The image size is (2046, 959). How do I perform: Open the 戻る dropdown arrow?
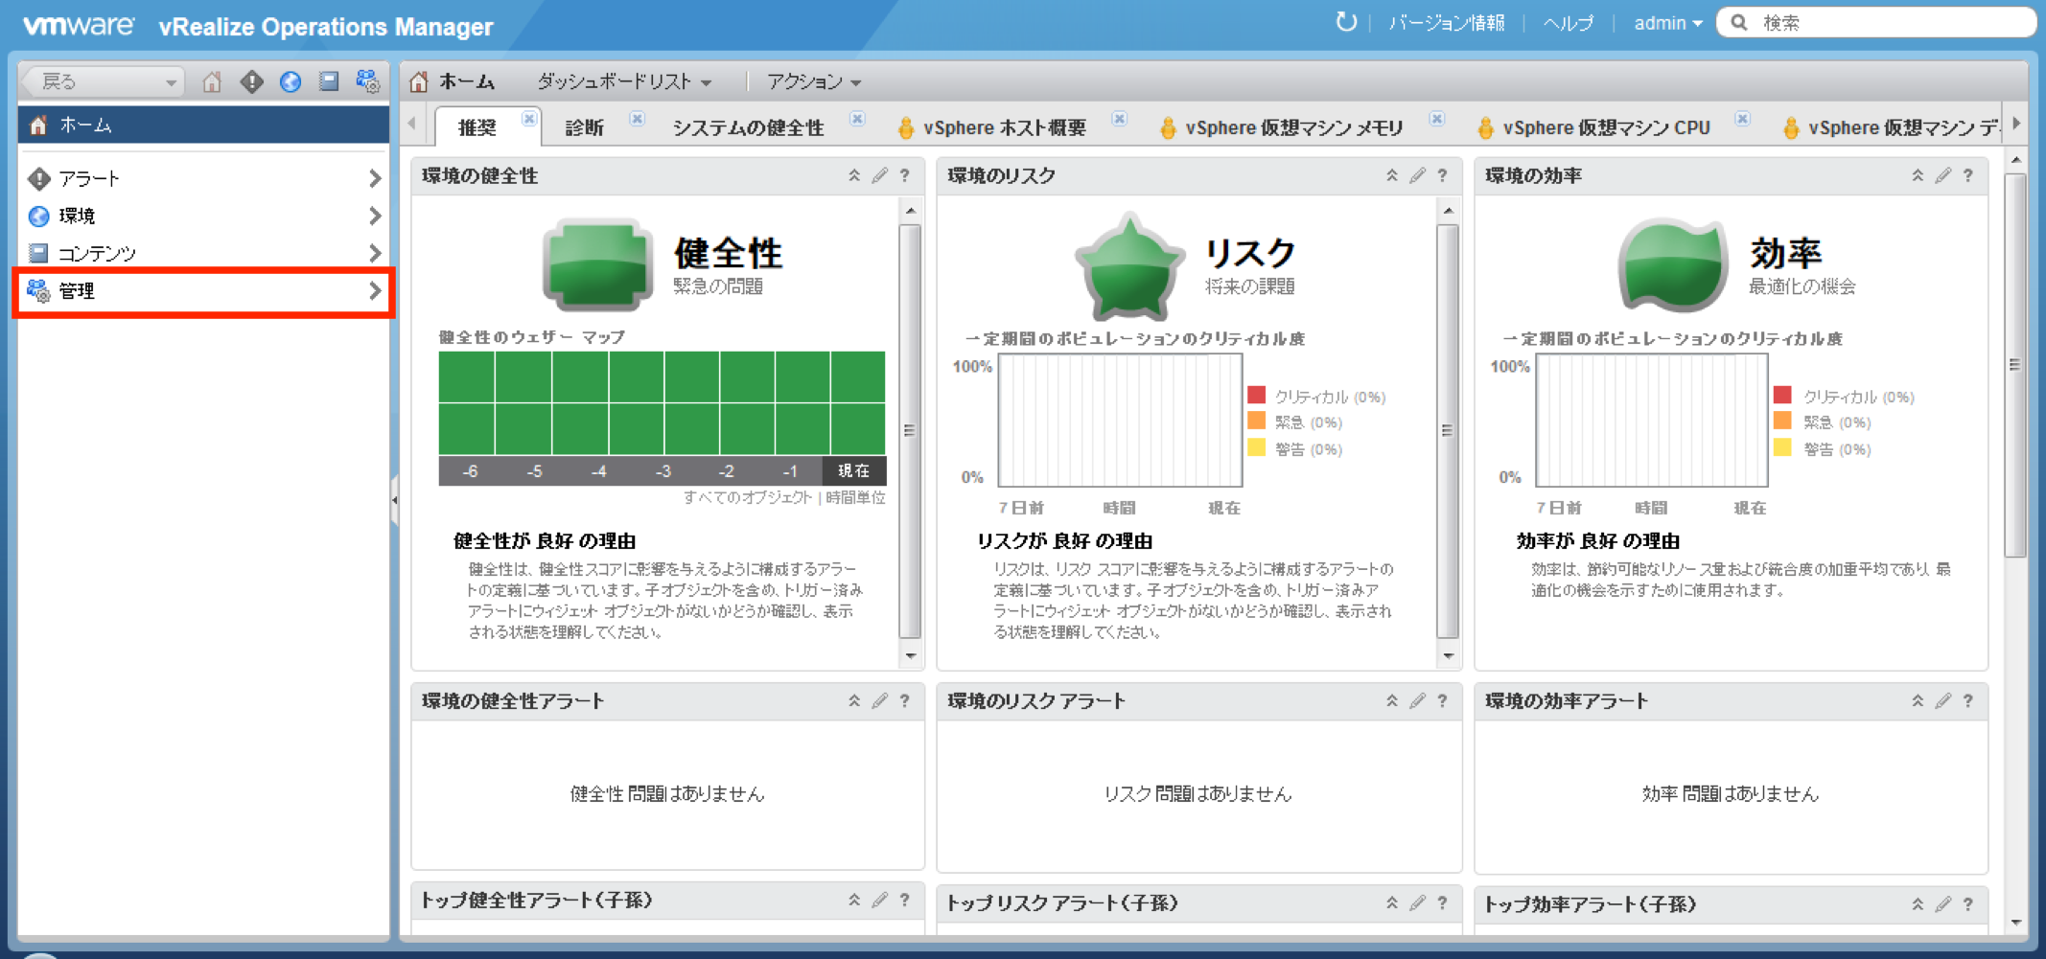coord(171,81)
